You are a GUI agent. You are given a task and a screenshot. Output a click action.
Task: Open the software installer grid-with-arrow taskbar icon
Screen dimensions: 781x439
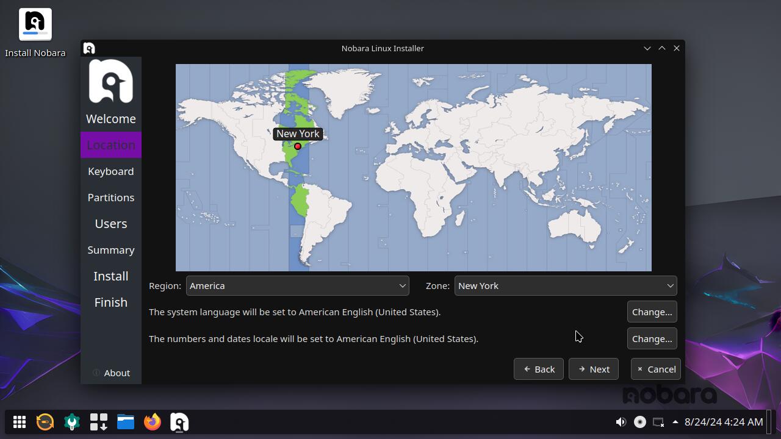[x=99, y=422]
